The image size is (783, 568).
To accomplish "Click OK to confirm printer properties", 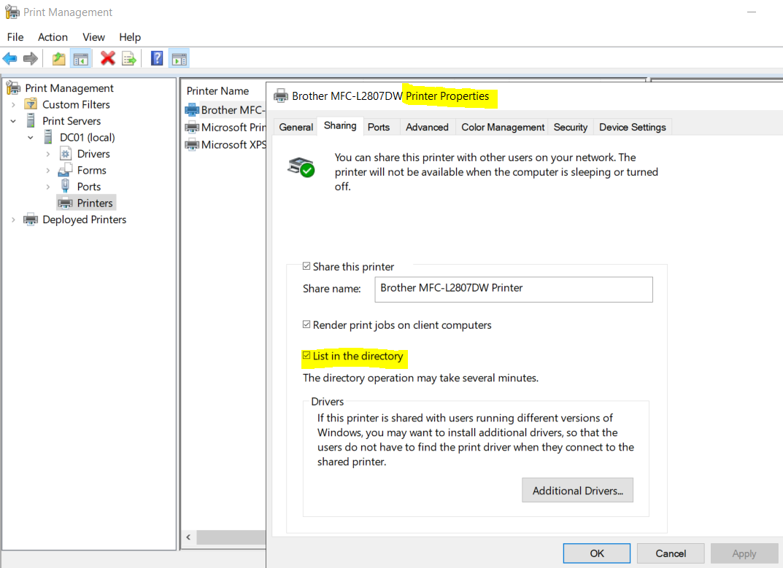I will (597, 553).
